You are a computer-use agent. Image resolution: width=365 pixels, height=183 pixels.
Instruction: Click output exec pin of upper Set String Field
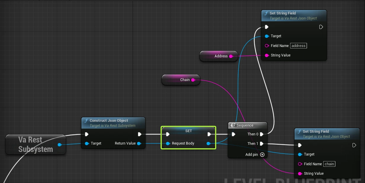[x=321, y=27]
